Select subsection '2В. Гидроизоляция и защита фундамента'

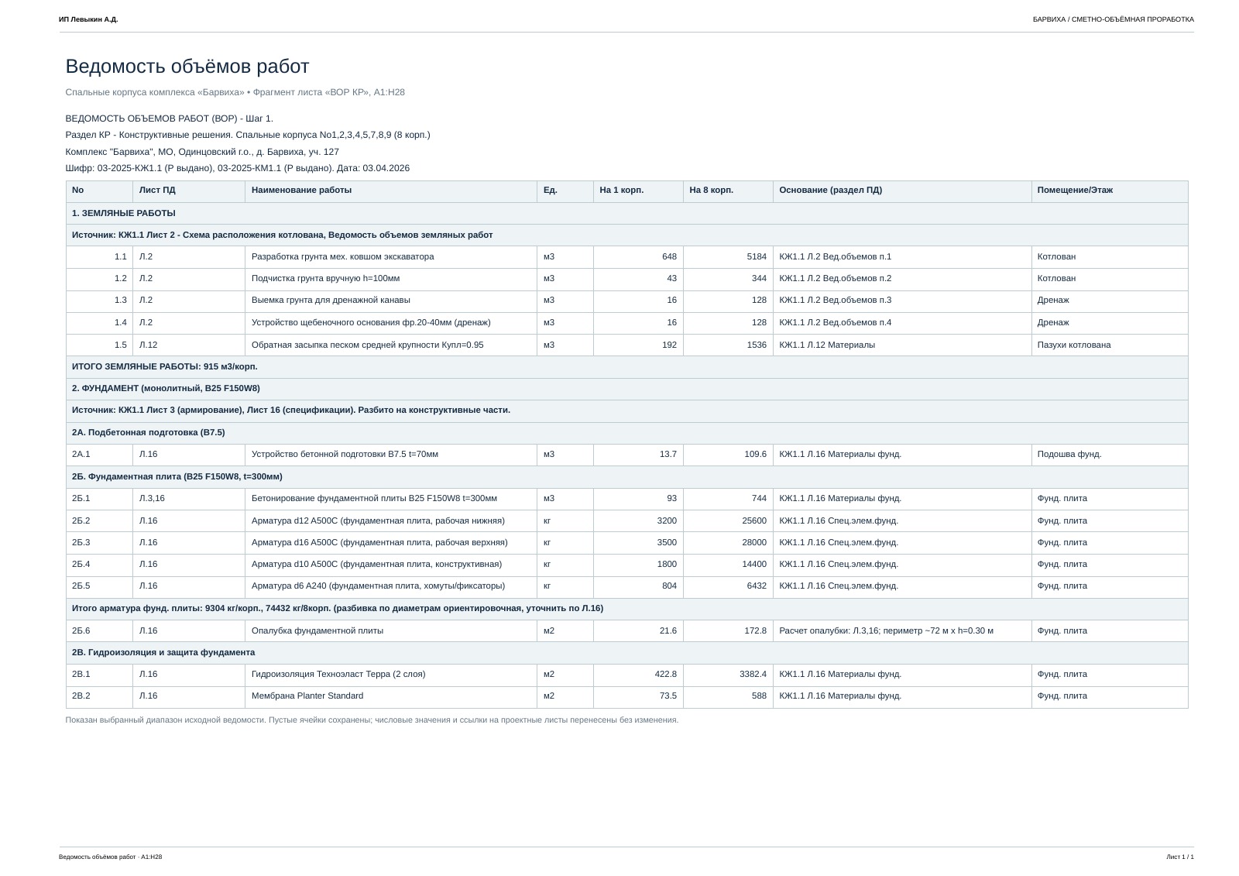click(627, 653)
